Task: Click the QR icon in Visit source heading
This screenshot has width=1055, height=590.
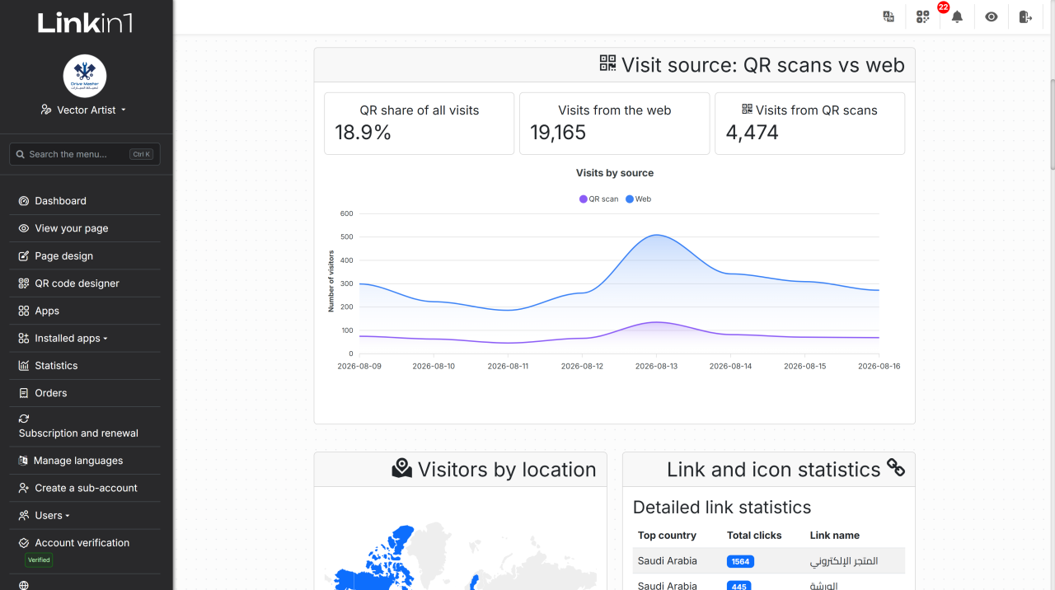Action: pos(607,63)
